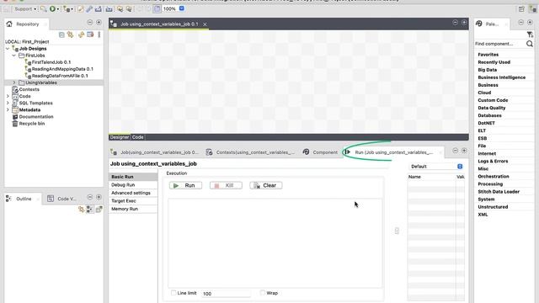Minimize the Repository panel
Viewport: 539px width, 303px height.
(x=90, y=23)
